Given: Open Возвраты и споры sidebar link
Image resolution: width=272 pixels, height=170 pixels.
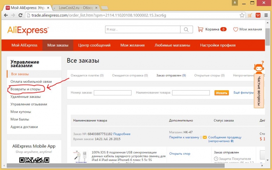Looking at the screenshot, I should click(x=25, y=89).
